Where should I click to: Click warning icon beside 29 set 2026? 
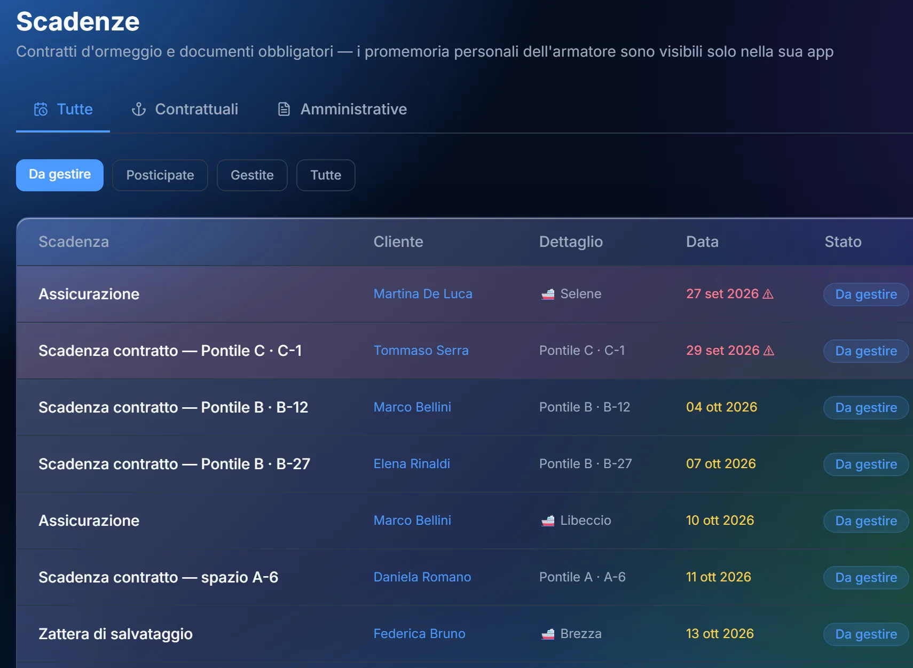point(769,351)
